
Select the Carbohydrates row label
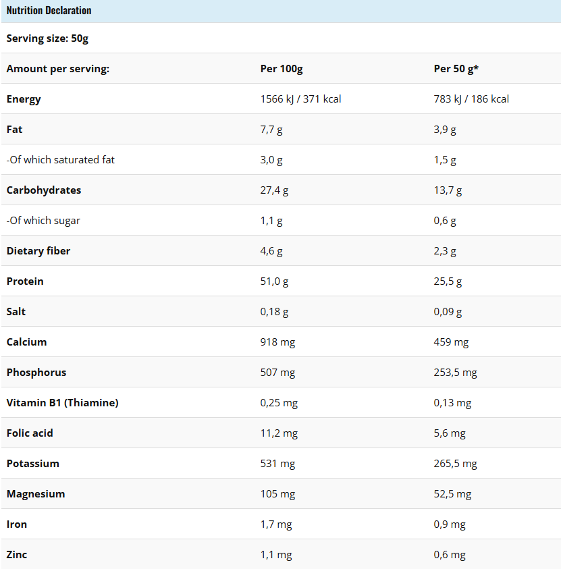pos(44,190)
